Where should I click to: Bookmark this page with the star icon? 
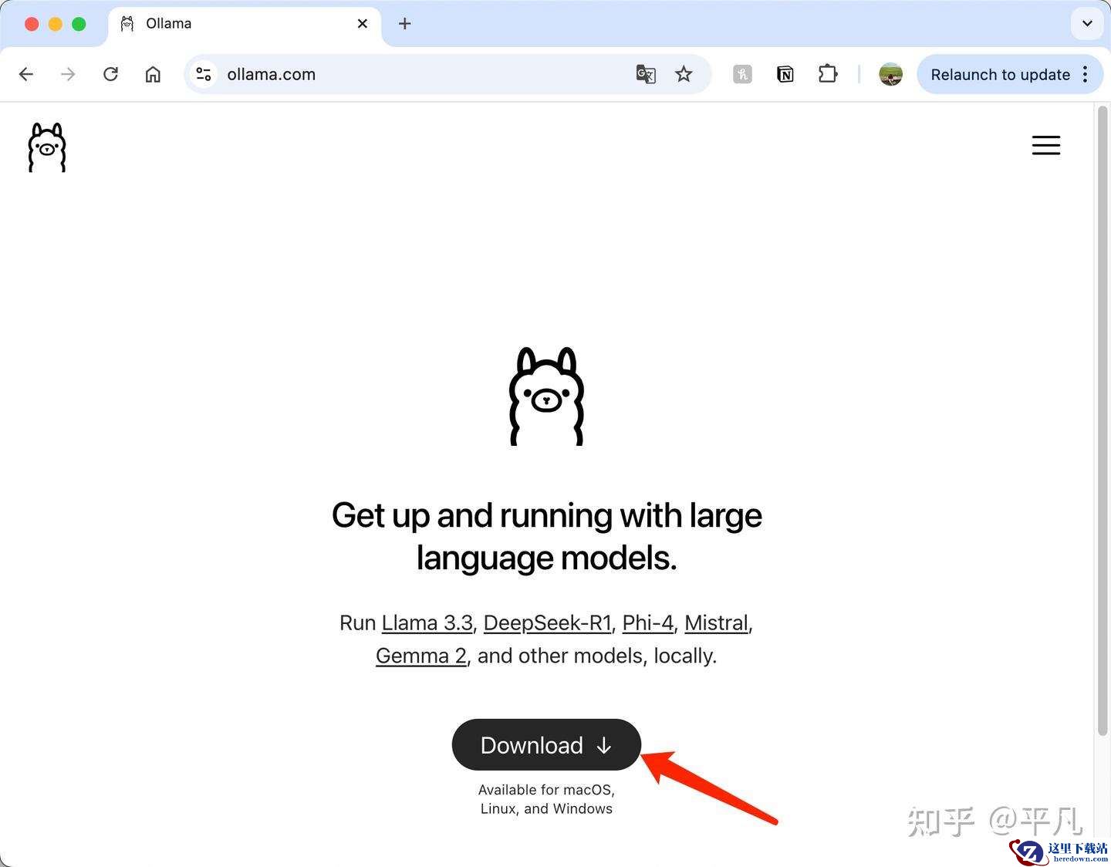(x=684, y=74)
